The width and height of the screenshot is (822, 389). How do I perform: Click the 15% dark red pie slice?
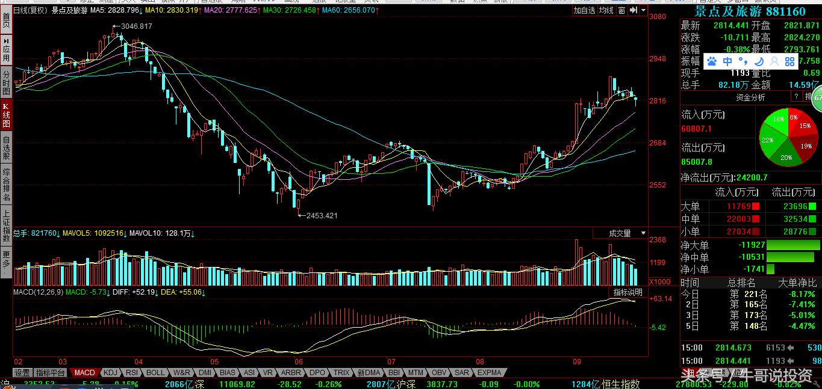804,126
